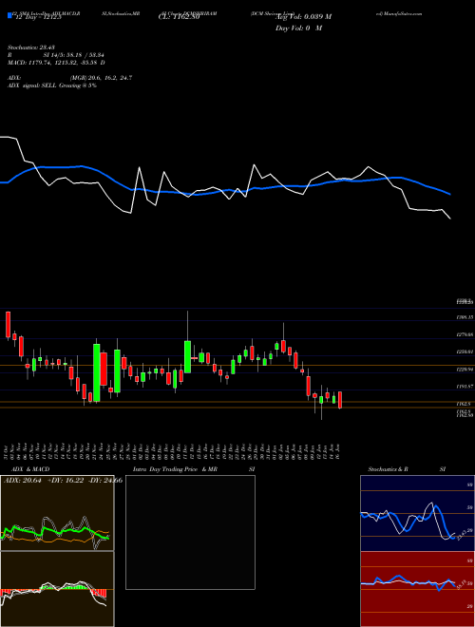The image size is (475, 627).
Task: Open the ADX indicator chart panel
Action: (57, 513)
